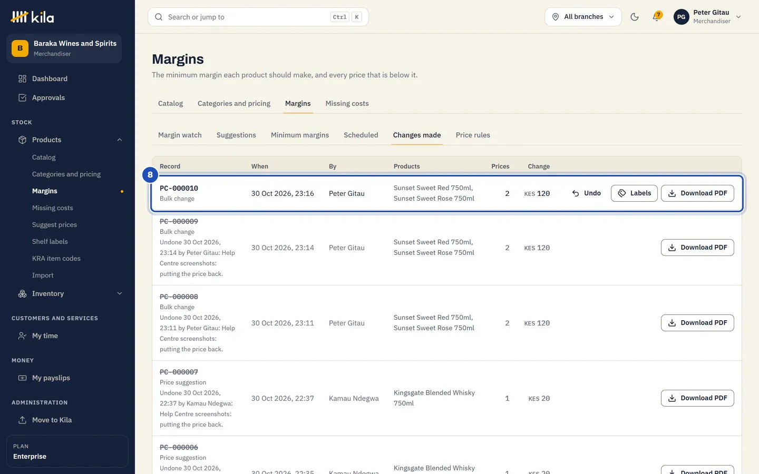Open the Suggestions sub-tab
759x474 pixels.
pos(236,135)
